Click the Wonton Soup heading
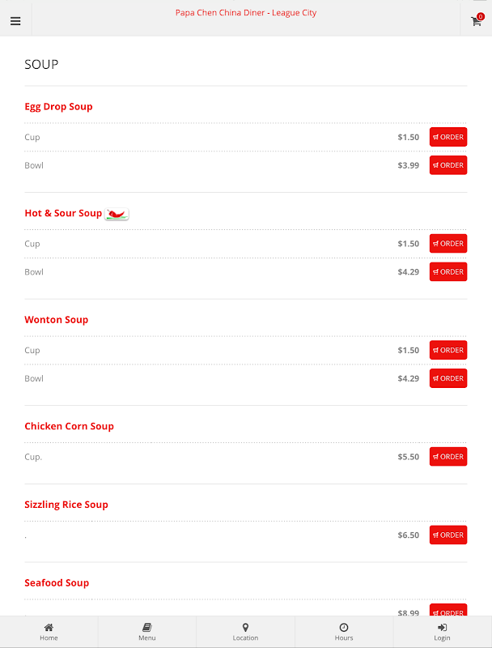This screenshot has width=492, height=648. pos(57,320)
